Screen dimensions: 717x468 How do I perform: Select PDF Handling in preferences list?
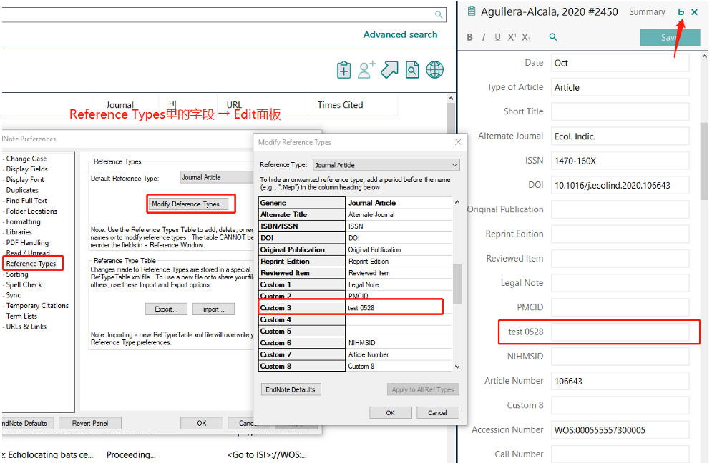click(27, 243)
